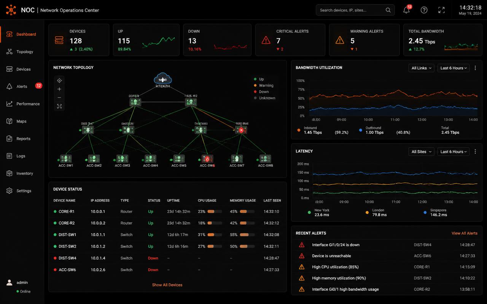This screenshot has height=304, width=487.
Task: Open the All Sites dropdown
Action: point(422,152)
